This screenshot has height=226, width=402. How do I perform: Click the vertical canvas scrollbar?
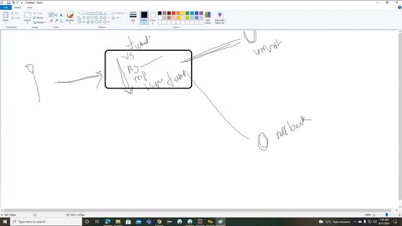[x=400, y=116]
